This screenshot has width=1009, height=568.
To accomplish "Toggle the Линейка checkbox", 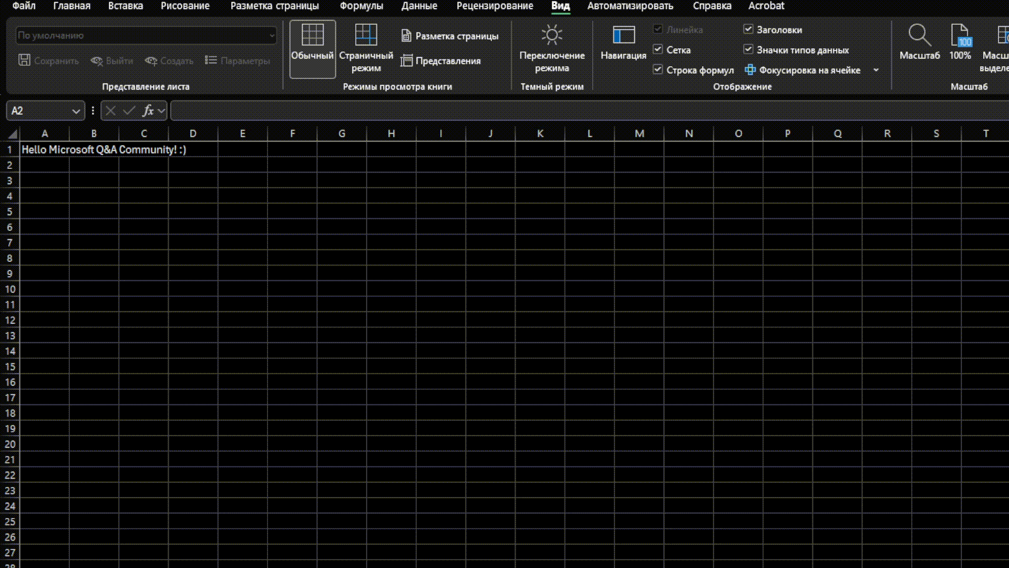I will [658, 29].
